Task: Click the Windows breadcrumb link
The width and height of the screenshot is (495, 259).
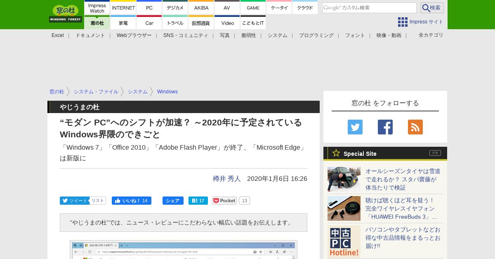Action: (167, 92)
